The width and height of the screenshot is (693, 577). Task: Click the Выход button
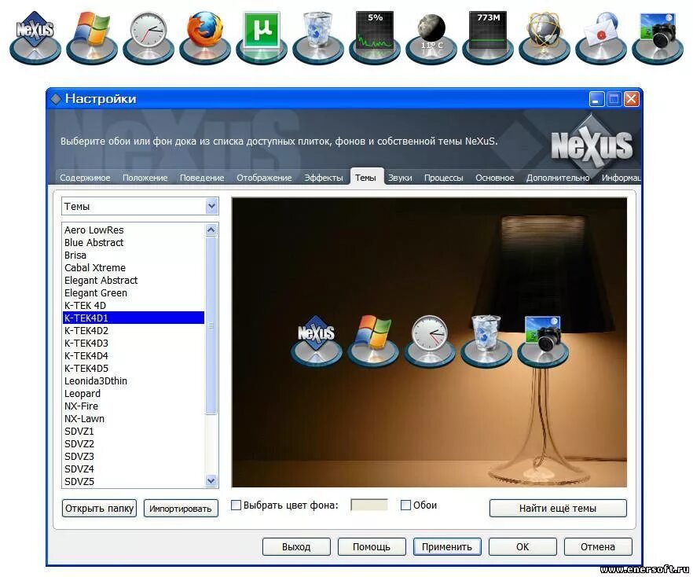tap(296, 547)
